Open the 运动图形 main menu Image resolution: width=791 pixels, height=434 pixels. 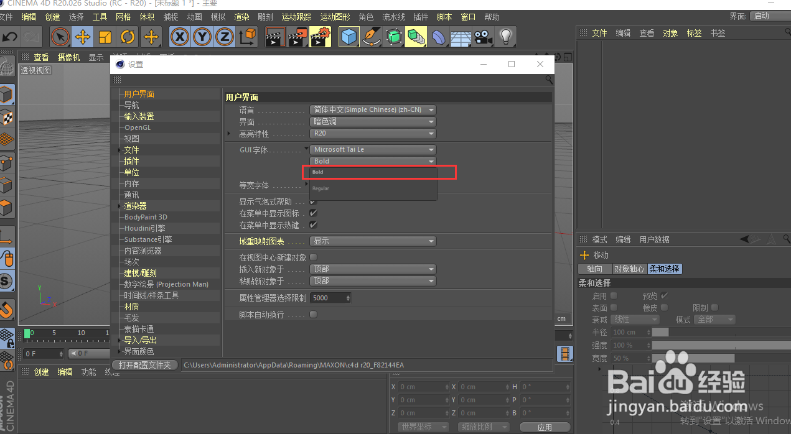coord(335,17)
